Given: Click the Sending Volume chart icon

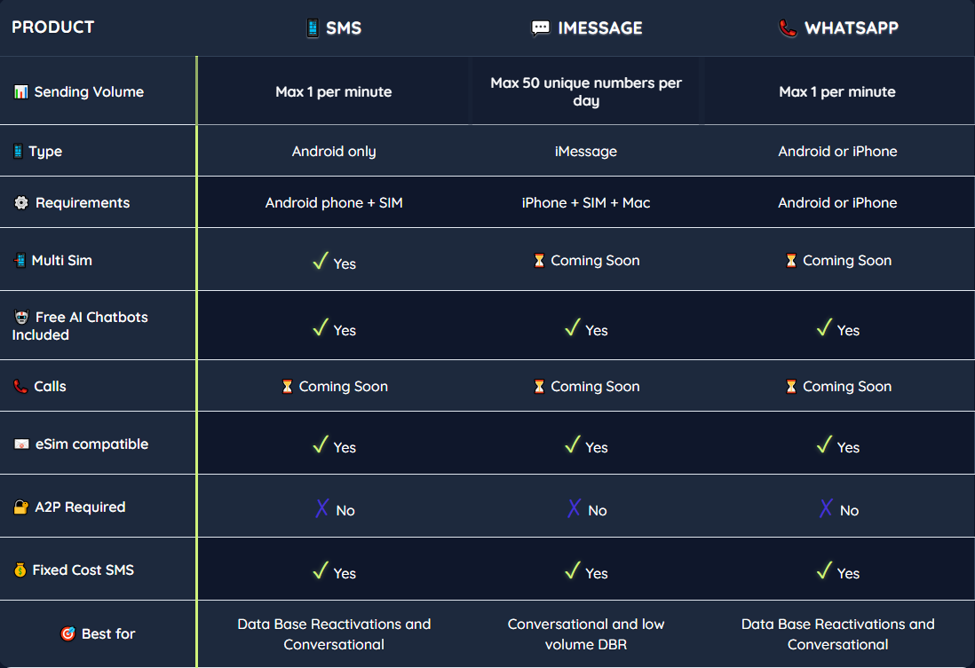Looking at the screenshot, I should (x=21, y=92).
